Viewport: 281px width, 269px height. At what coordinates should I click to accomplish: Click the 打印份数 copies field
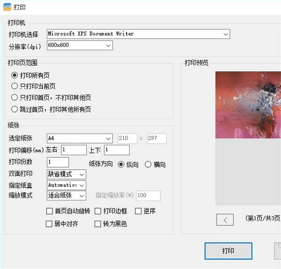pos(58,162)
